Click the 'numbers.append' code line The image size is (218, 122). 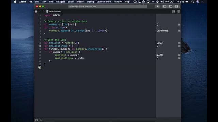pos(78,30)
